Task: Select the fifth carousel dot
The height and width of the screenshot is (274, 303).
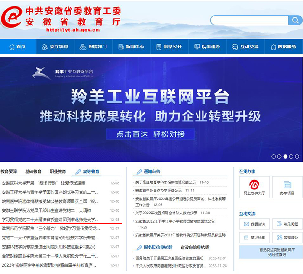Action: pos(297,156)
